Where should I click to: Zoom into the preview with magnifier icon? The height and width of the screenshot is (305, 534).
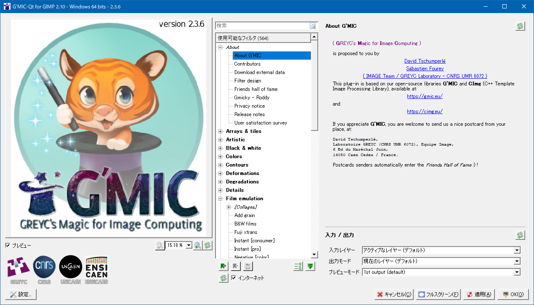197,245
